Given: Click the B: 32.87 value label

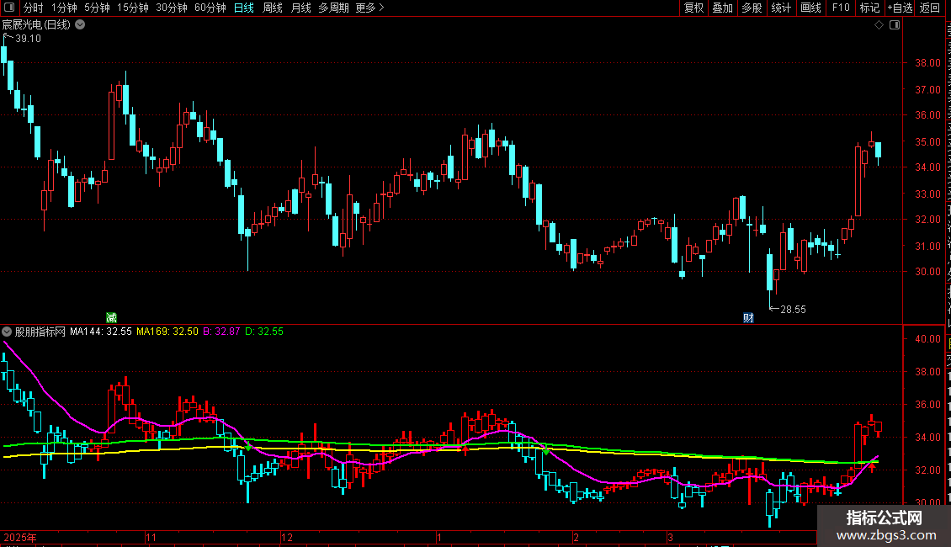Looking at the screenshot, I should 221,332.
